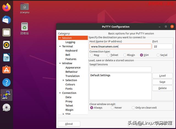
Task: Choose Only on clean exit option
Action: [x=133, y=108]
